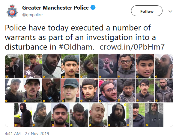Viewport: 179px width, 138px height.
Task: Click the blue verified checkmark badge
Action: [x=93, y=7]
